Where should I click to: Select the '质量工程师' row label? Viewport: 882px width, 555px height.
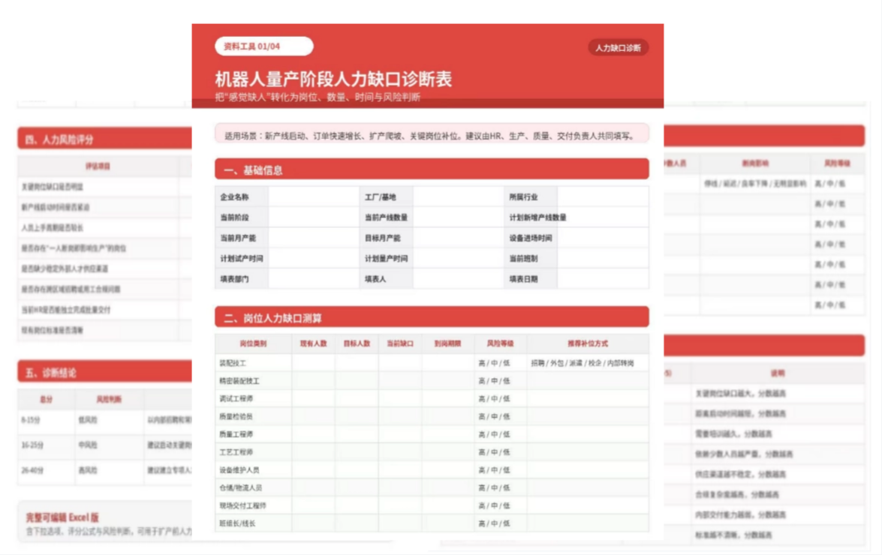point(236,434)
